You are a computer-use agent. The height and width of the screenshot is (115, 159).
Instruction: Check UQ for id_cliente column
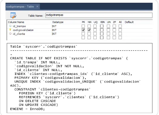[95, 34]
